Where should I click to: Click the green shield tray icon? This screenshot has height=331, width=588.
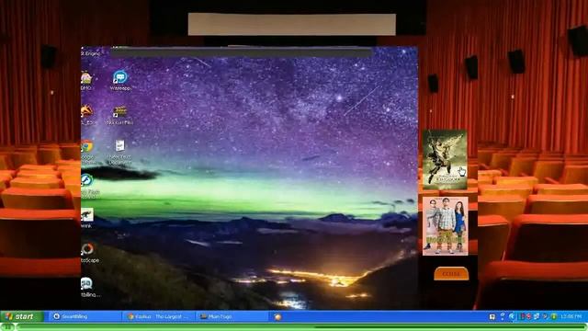point(554,316)
